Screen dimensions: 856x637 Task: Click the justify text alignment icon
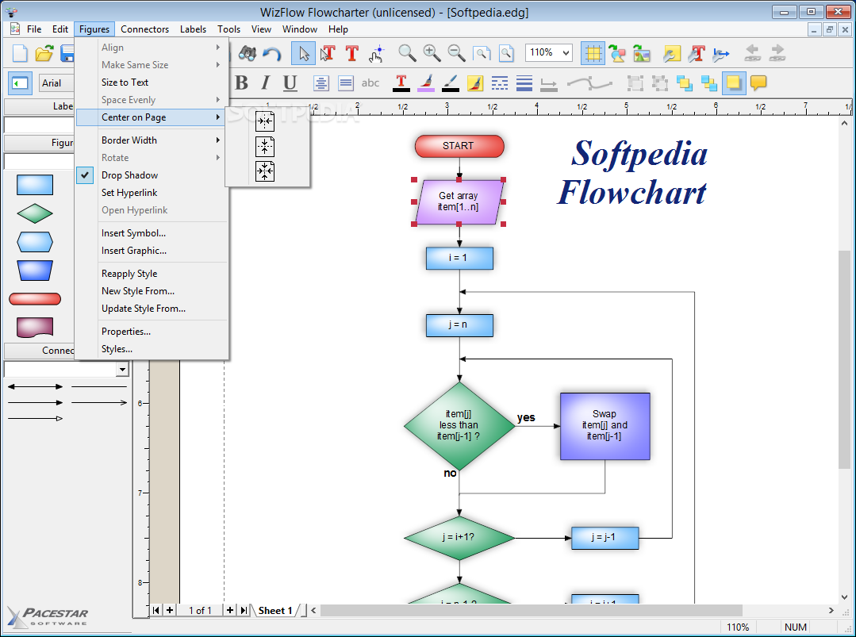346,83
